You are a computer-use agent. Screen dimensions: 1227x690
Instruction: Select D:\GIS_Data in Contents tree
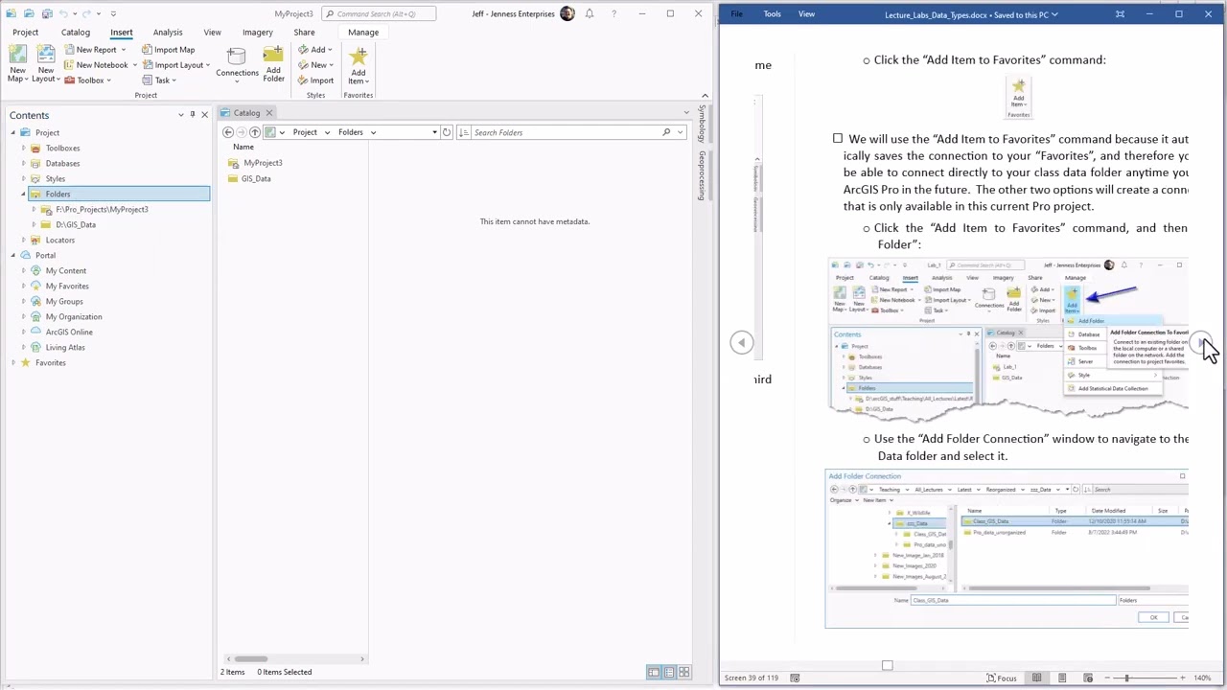pos(76,224)
